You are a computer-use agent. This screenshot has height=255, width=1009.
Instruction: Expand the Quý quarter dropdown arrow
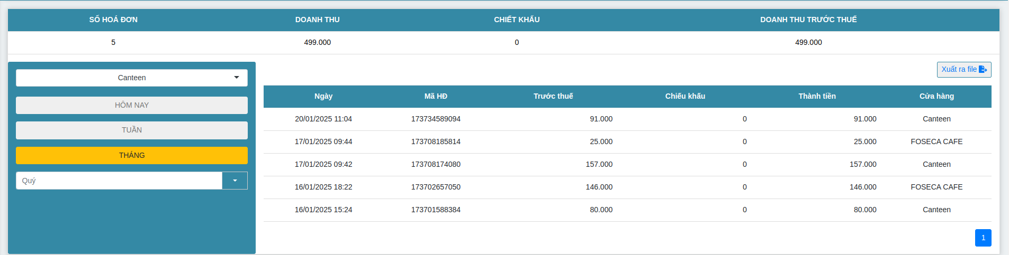[235, 181]
